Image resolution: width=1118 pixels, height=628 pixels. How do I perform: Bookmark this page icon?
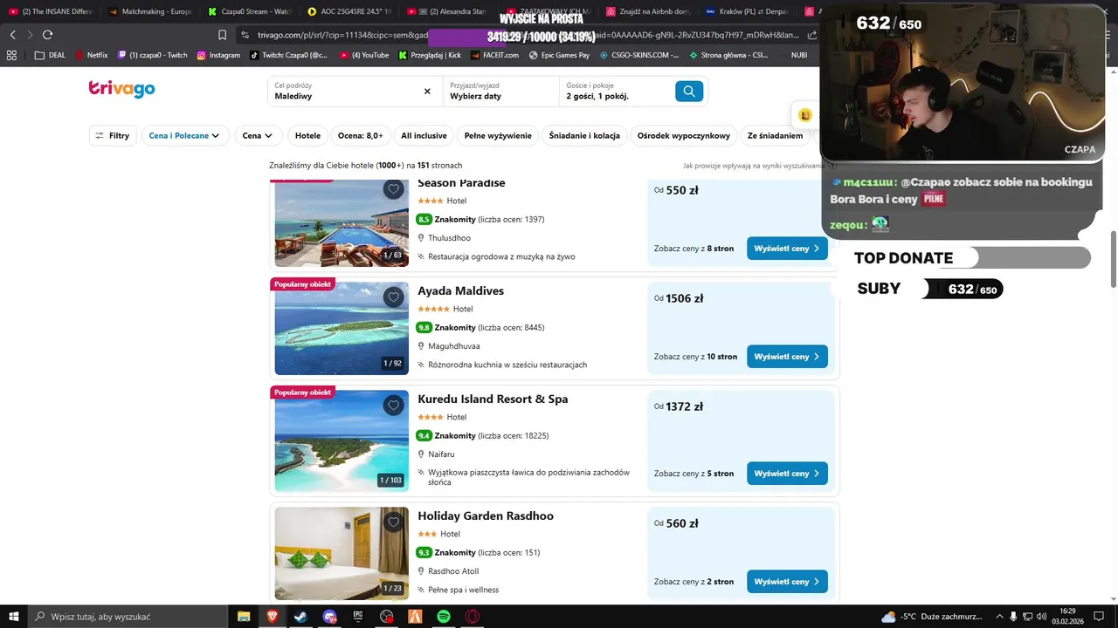222,35
